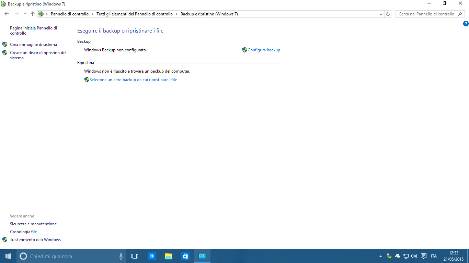Image resolution: width=469 pixels, height=263 pixels.
Task: Open the Windows Start button
Action: pyautogui.click(x=8, y=256)
